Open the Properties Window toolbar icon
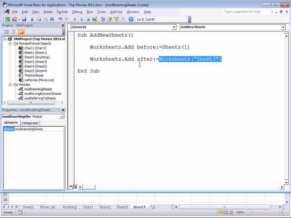Image resolution: width=291 pixels, height=218 pixels. pyautogui.click(x=110, y=19)
